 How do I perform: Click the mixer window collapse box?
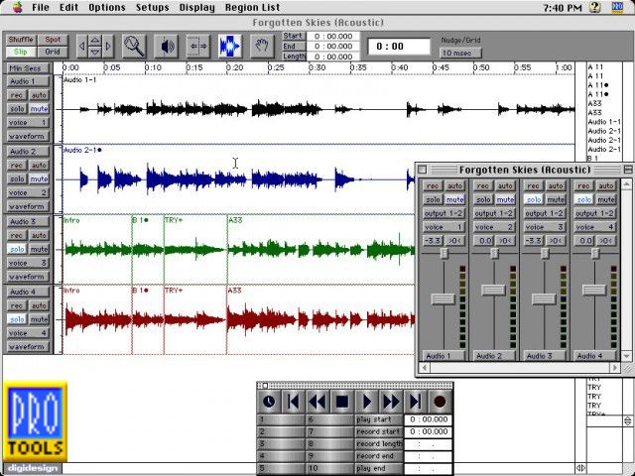[x=628, y=170]
